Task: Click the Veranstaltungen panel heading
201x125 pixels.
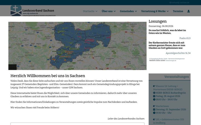Action: pos(176,77)
